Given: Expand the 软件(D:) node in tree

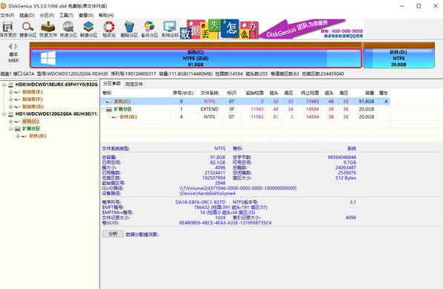Looking at the screenshot, I should 18,136.
